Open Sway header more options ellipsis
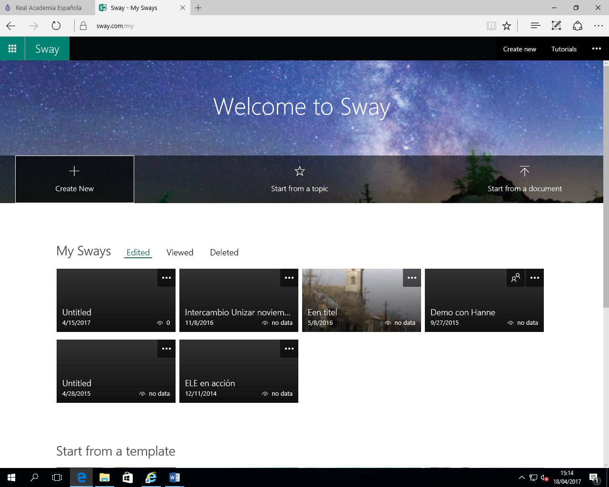The height and width of the screenshot is (487, 609). point(596,49)
